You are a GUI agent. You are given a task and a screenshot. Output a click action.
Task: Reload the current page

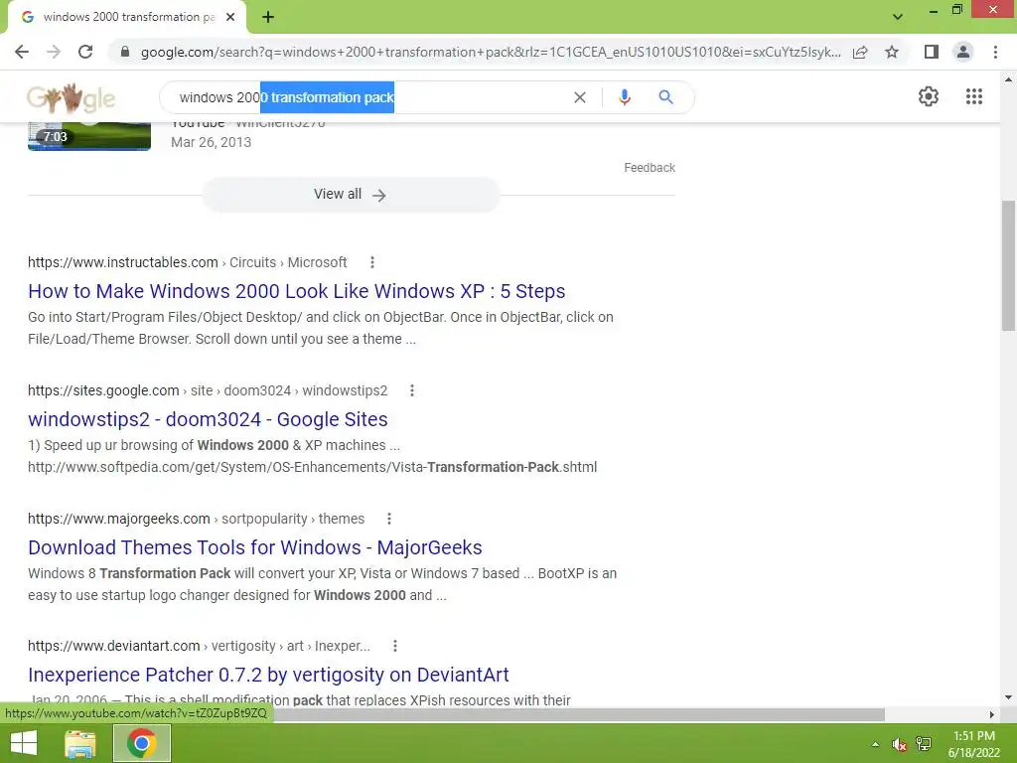tap(85, 52)
